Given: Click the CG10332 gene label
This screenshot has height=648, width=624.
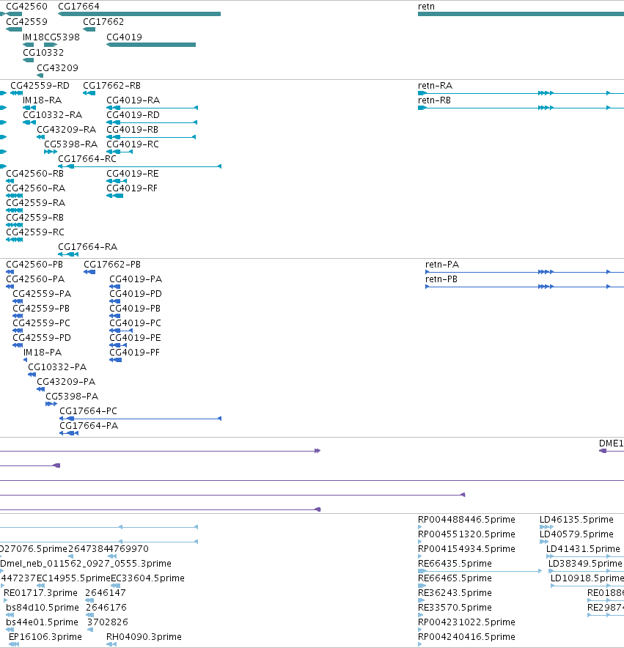Looking at the screenshot, I should pyautogui.click(x=43, y=53).
